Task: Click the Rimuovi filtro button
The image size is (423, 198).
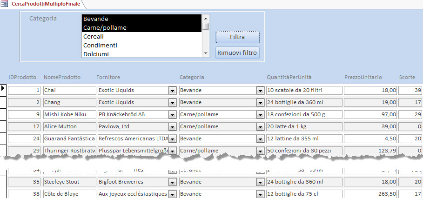Action: click(x=237, y=53)
